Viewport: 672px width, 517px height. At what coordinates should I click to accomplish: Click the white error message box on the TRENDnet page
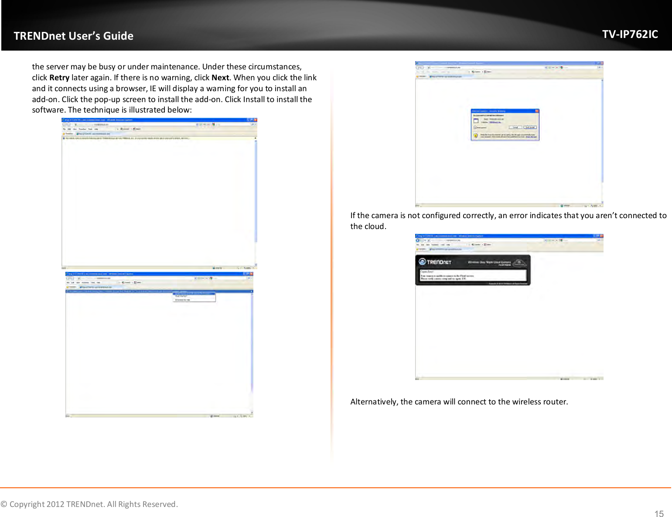click(473, 275)
